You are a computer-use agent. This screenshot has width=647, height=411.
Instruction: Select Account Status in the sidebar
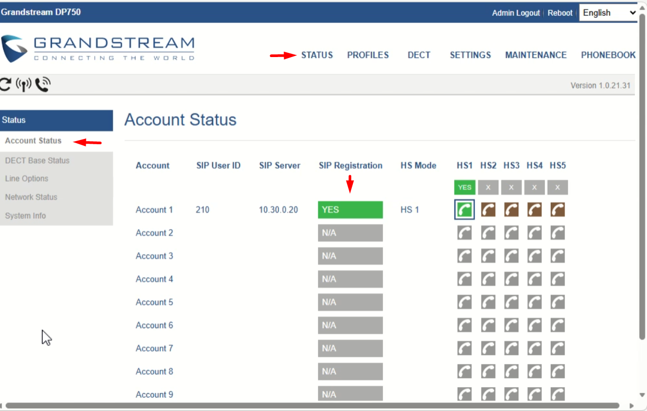click(33, 141)
